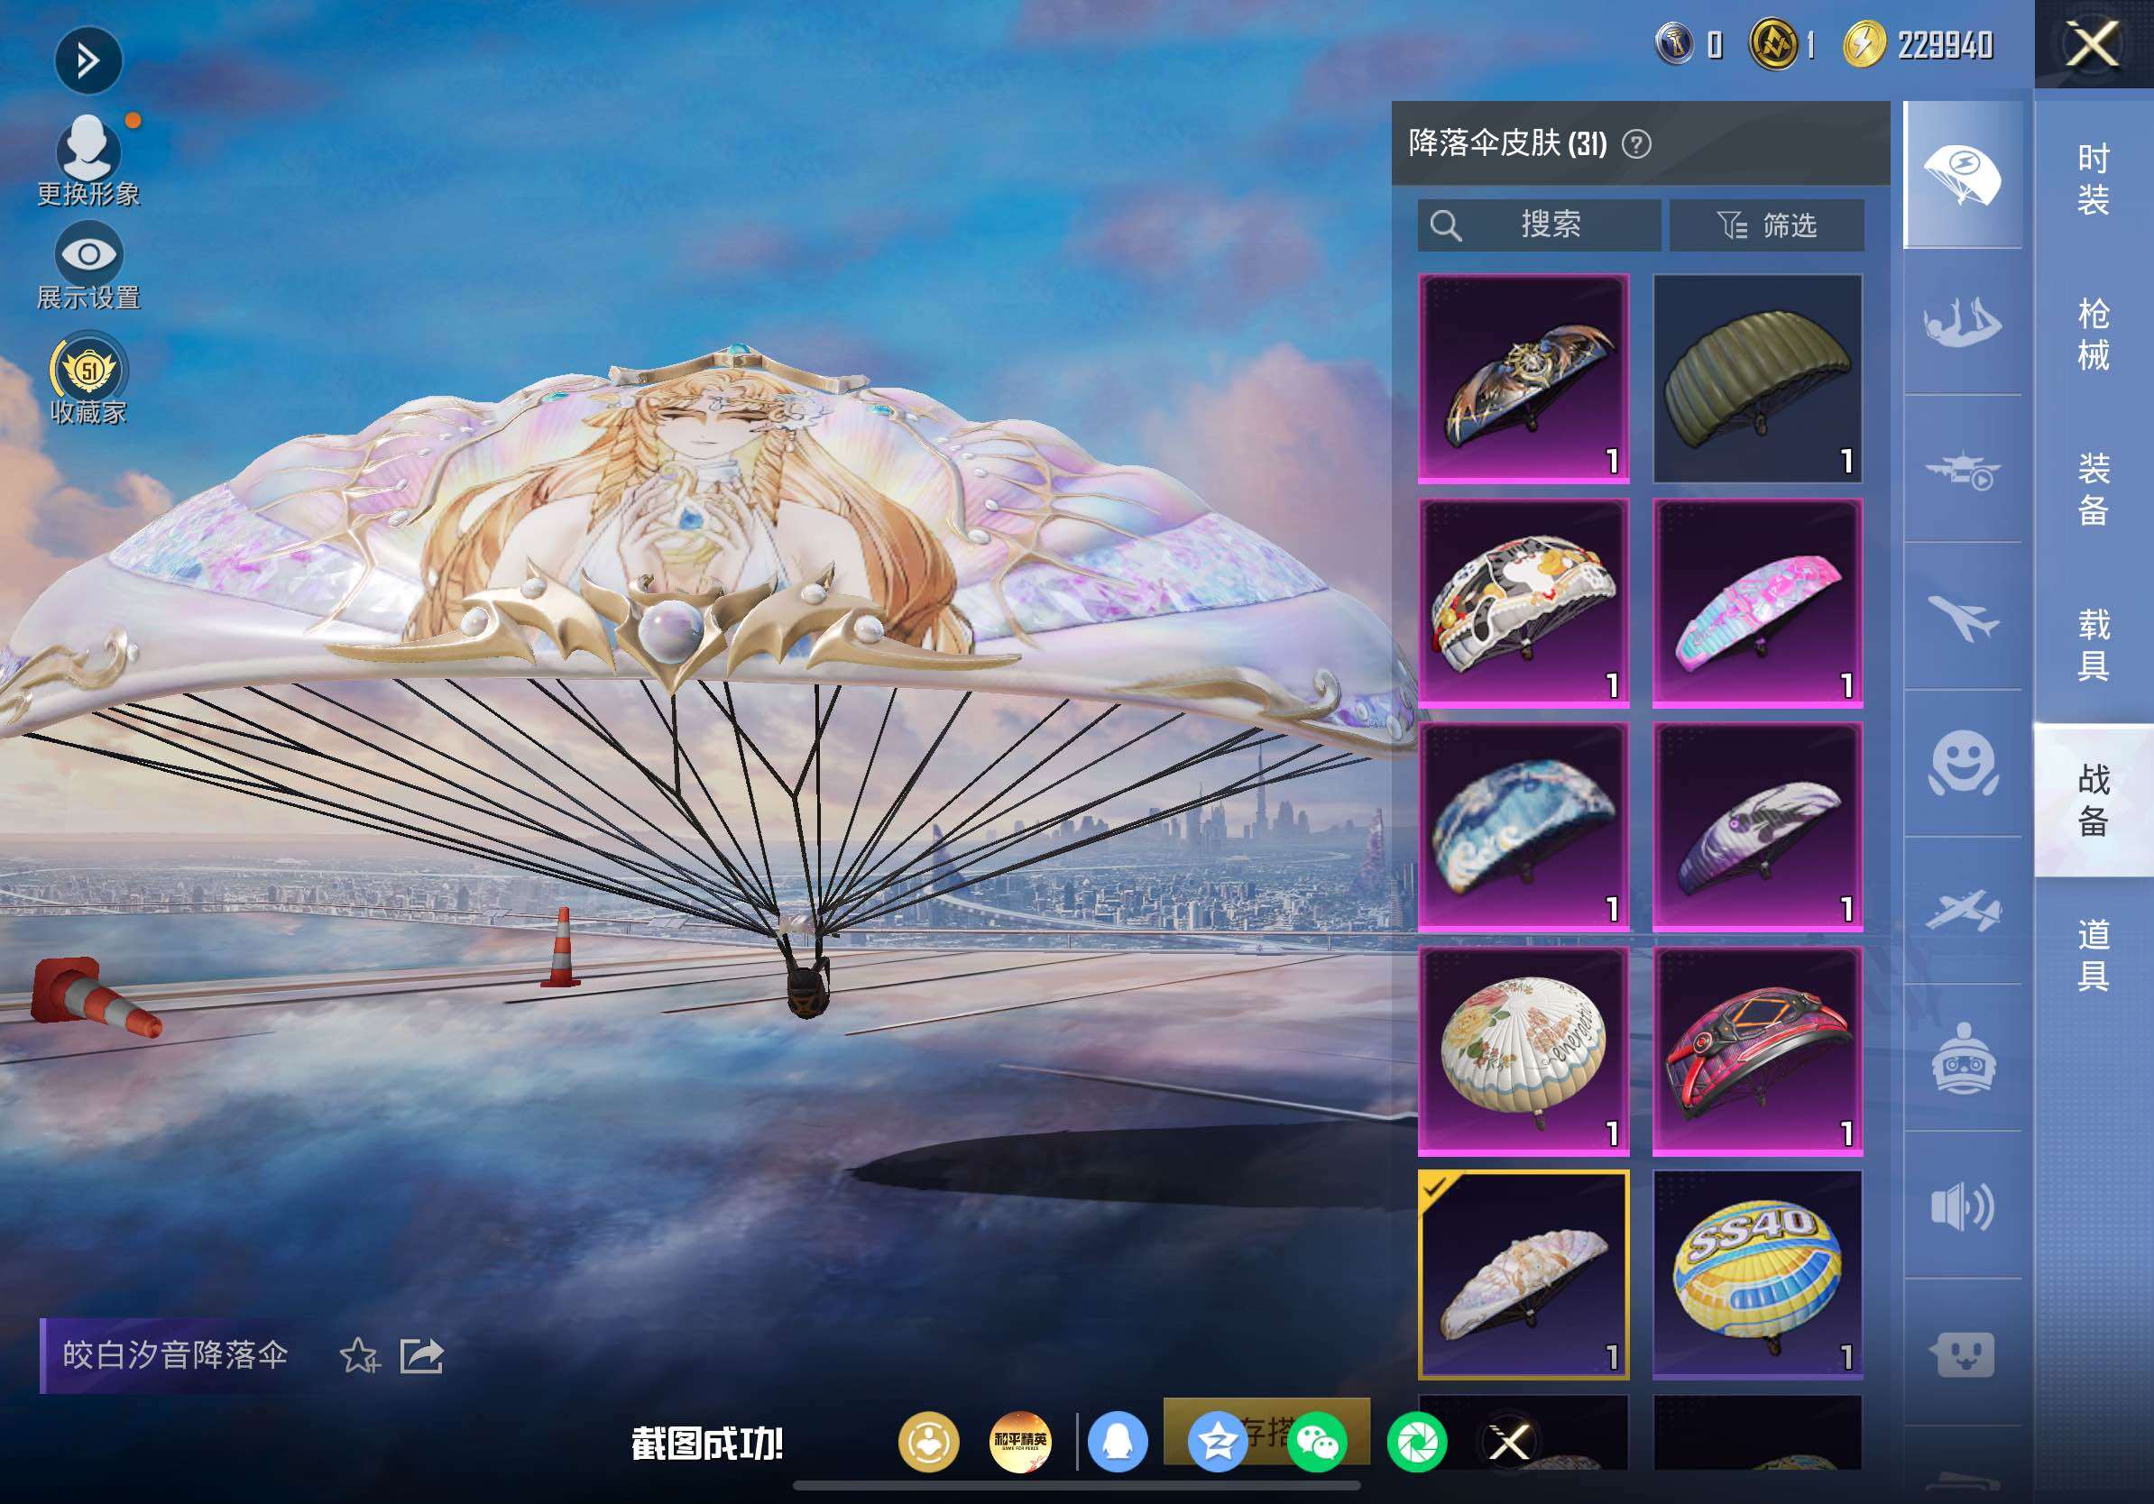This screenshot has height=1504, width=2154.
Task: Switch to the 载具 tab
Action: coord(2093,644)
